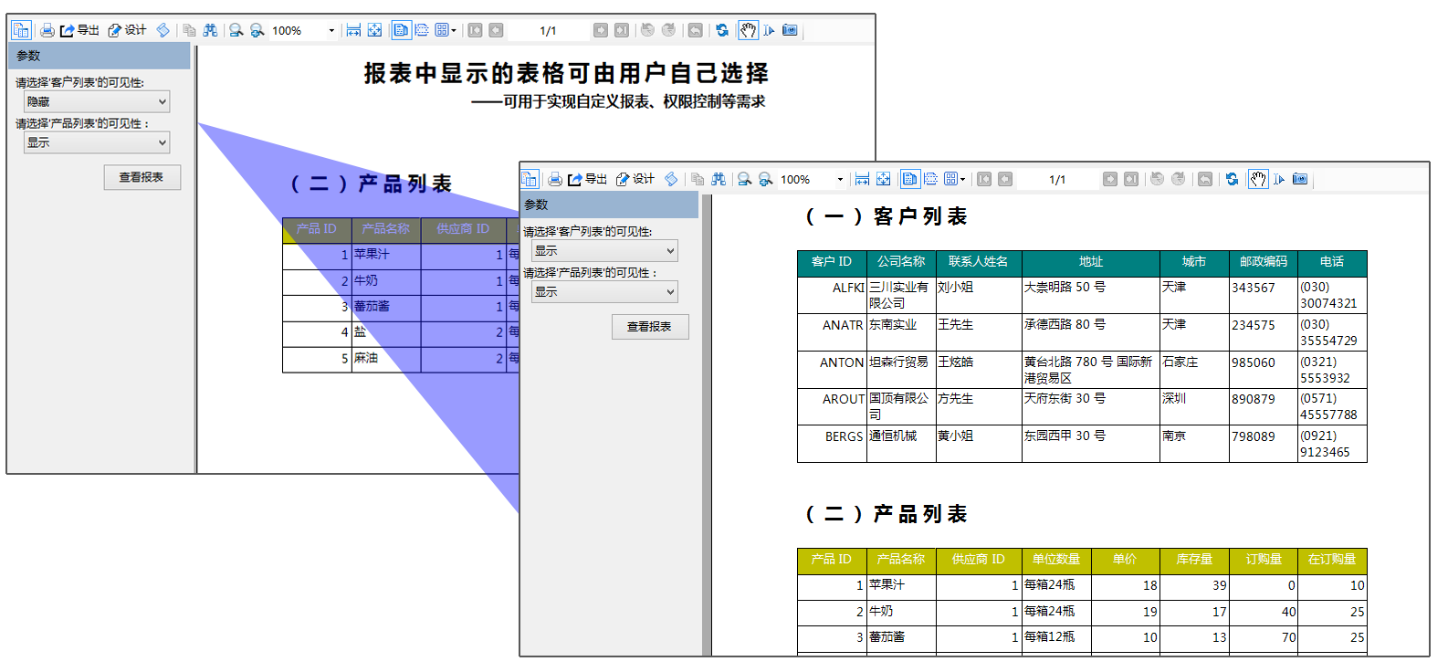This screenshot has height=672, width=1448.
Task: Click the printer icon in back window toolbar
Action: click(47, 30)
